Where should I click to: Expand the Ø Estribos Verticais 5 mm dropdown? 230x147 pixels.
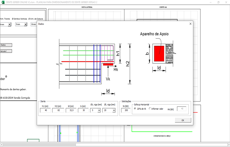pyautogui.click(x=25, y=24)
